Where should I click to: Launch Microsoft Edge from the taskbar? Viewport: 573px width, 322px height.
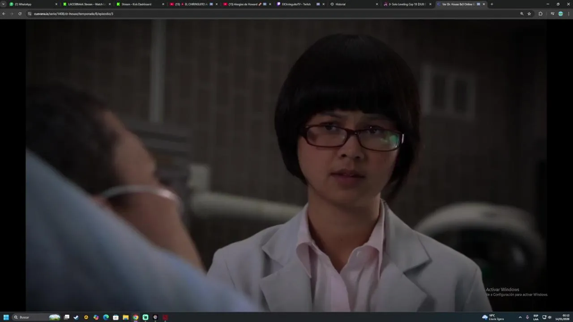pos(106,317)
